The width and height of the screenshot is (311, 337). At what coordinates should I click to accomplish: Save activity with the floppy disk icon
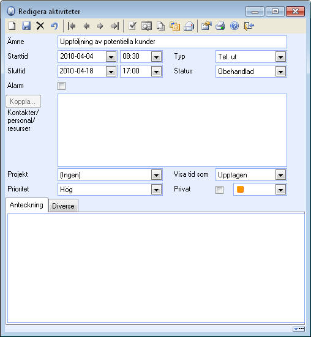[26, 26]
